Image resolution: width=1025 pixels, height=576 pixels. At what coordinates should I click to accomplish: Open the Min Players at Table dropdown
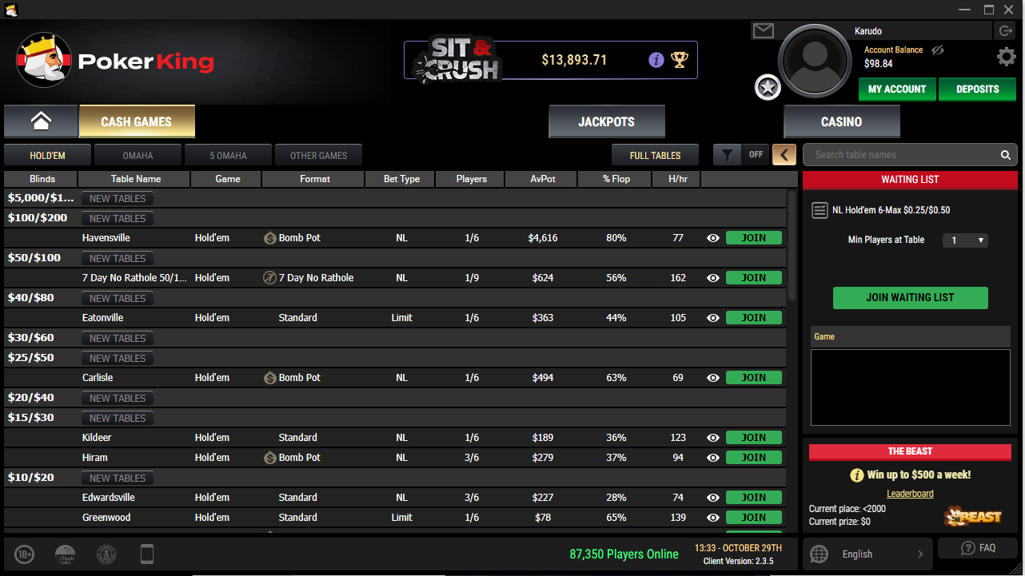[965, 240]
